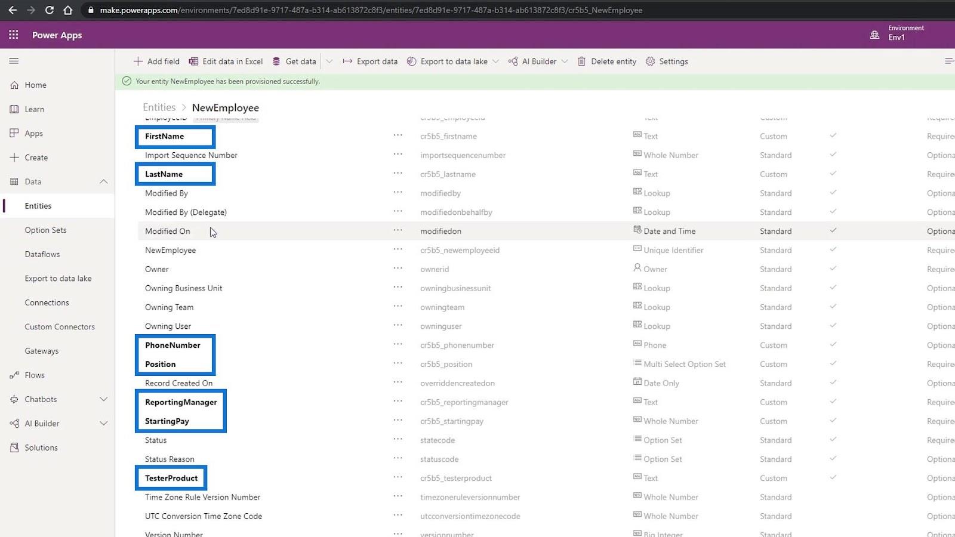The width and height of the screenshot is (955, 537).
Task: Open more options for Record Created On row
Action: (398, 382)
